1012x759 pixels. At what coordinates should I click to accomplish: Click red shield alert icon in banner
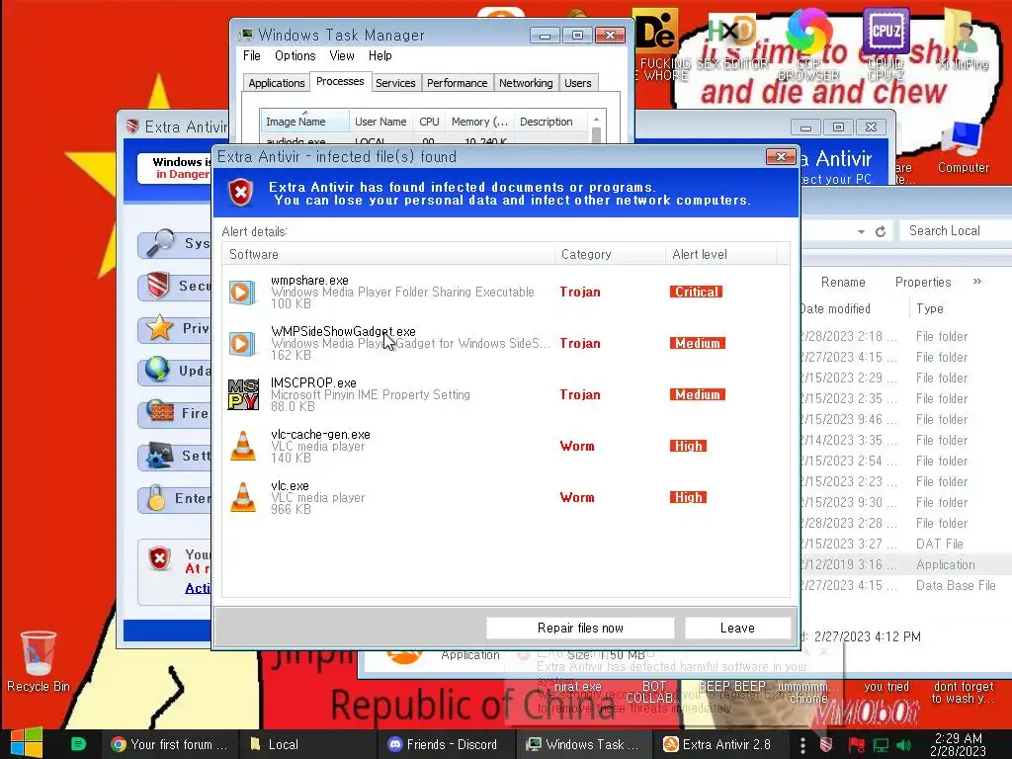[x=241, y=193]
